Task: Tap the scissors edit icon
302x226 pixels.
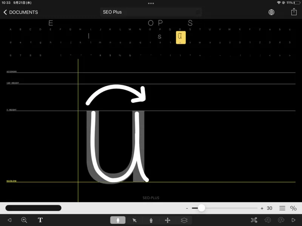Action: (255, 220)
